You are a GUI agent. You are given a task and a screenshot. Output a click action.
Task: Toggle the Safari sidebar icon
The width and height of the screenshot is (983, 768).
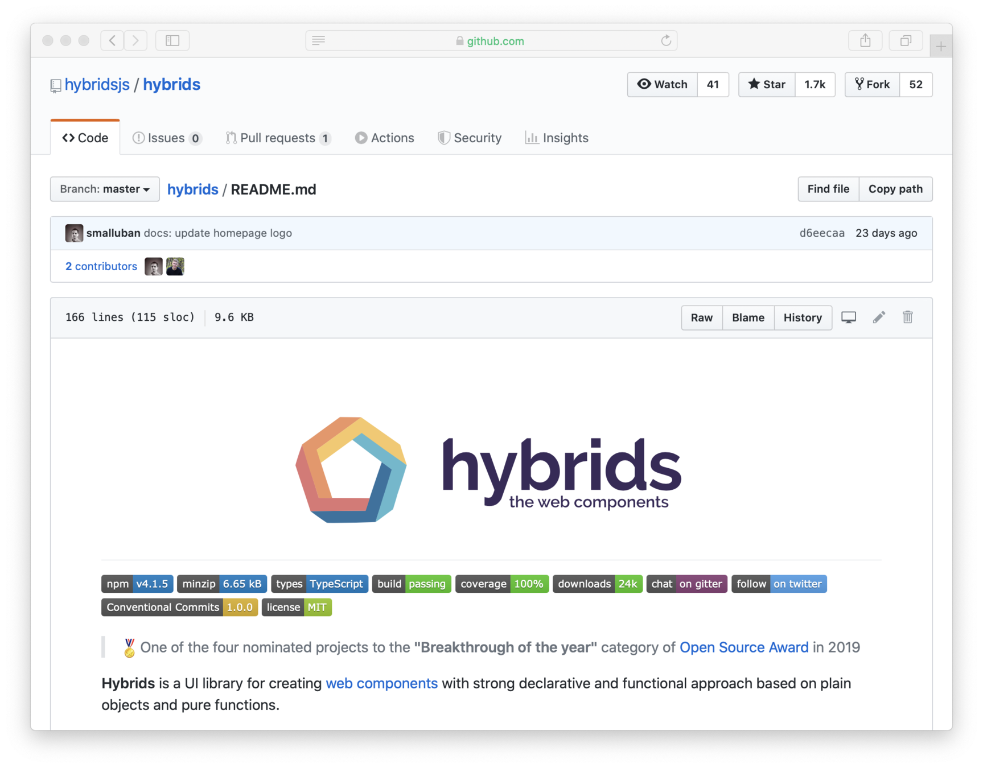[172, 40]
